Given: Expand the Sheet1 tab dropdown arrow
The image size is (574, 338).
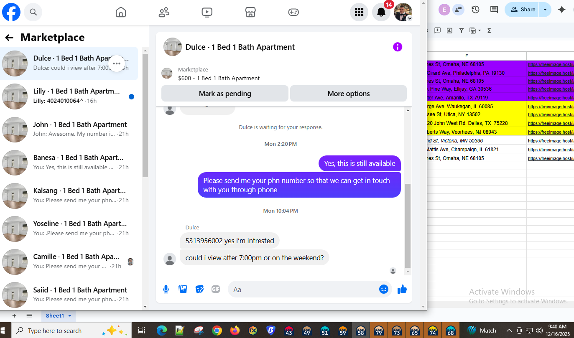Looking at the screenshot, I should (x=70, y=316).
